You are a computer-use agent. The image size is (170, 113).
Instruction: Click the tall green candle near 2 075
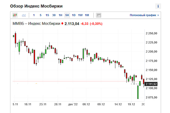tap(138, 92)
